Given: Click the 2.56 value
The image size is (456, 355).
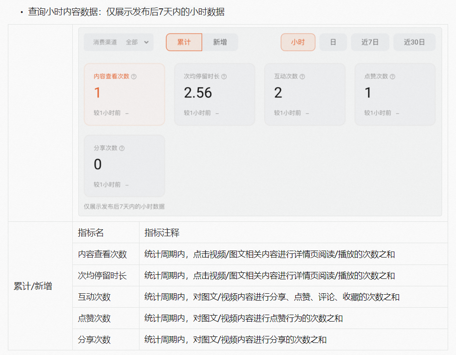Looking at the screenshot, I should click(x=198, y=93).
